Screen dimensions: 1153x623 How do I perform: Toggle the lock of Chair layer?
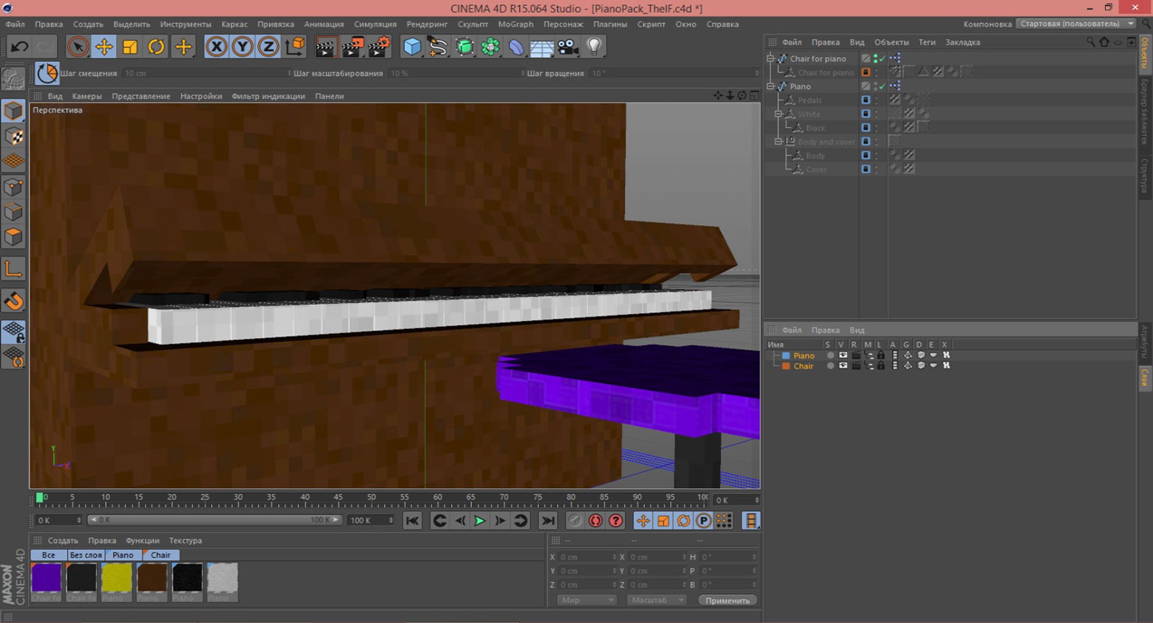tap(881, 366)
